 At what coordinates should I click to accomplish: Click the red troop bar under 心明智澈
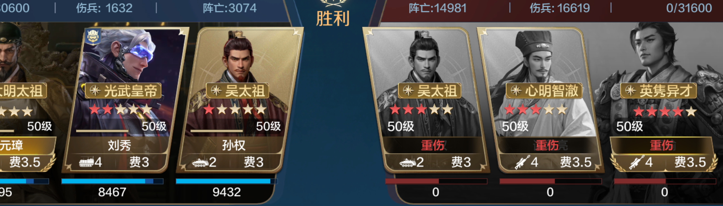[x=550, y=181]
